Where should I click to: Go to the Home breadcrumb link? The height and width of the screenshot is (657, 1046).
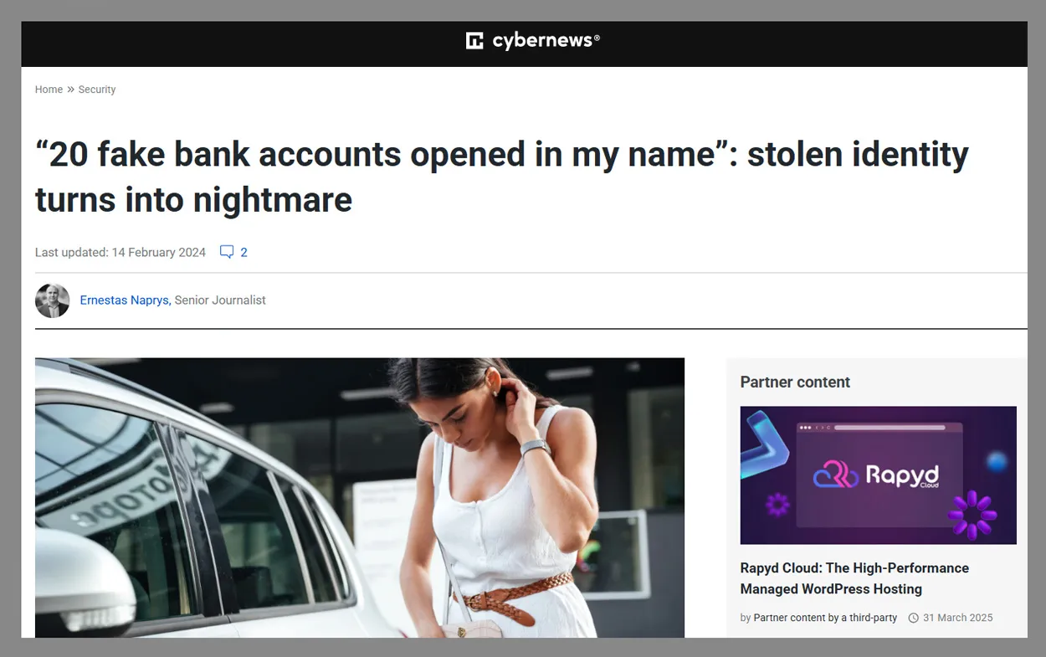[x=49, y=90]
